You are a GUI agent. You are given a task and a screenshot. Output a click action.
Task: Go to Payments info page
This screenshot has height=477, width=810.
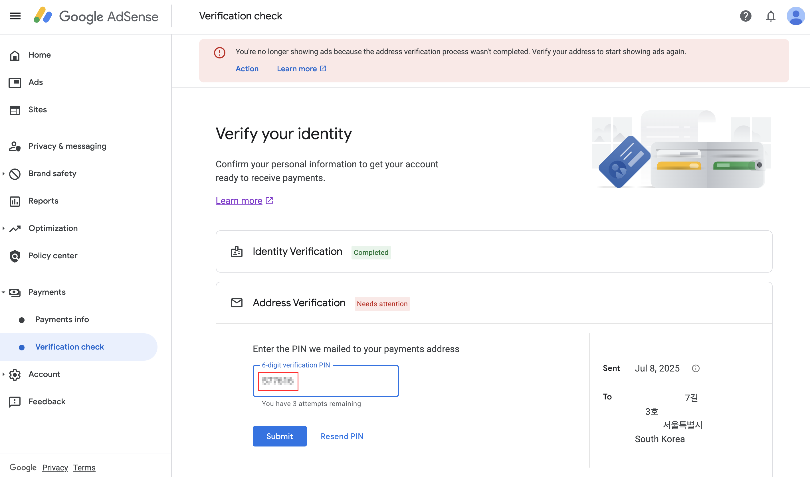click(62, 320)
